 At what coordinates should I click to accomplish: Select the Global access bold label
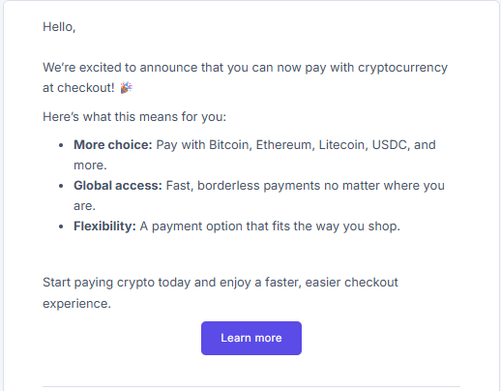118,186
